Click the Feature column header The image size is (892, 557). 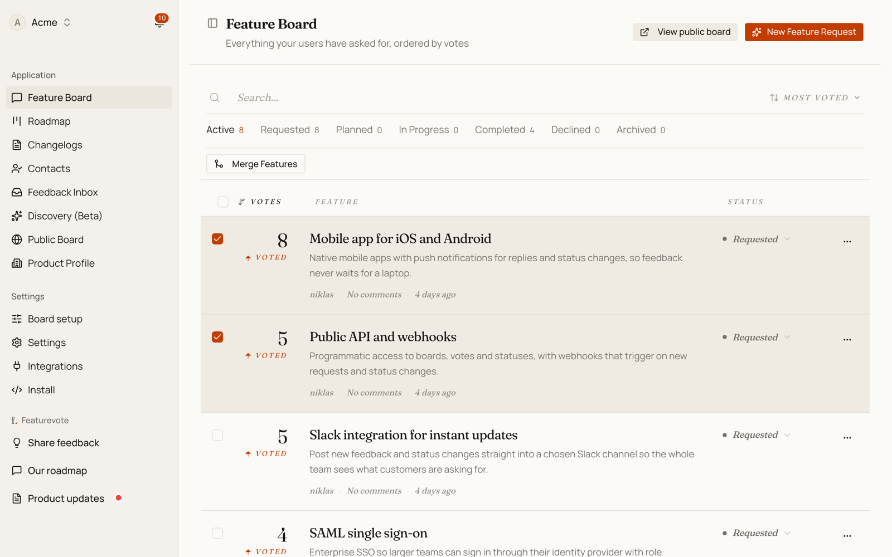pos(337,202)
